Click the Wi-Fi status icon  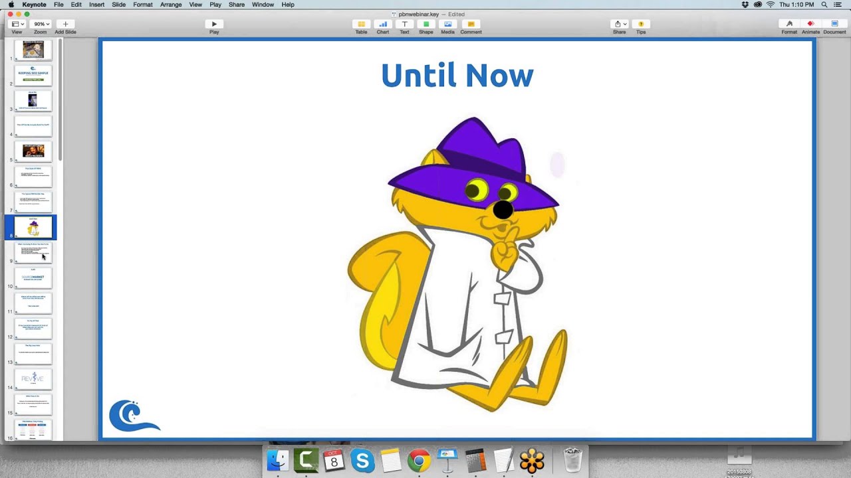click(x=771, y=5)
